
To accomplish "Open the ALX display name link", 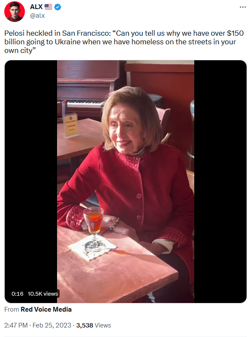I will click(36, 7).
